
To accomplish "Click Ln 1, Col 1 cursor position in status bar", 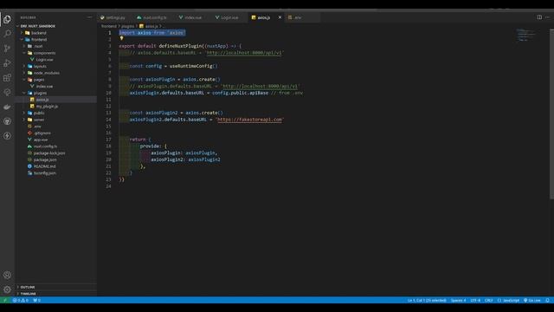I will tap(427, 301).
